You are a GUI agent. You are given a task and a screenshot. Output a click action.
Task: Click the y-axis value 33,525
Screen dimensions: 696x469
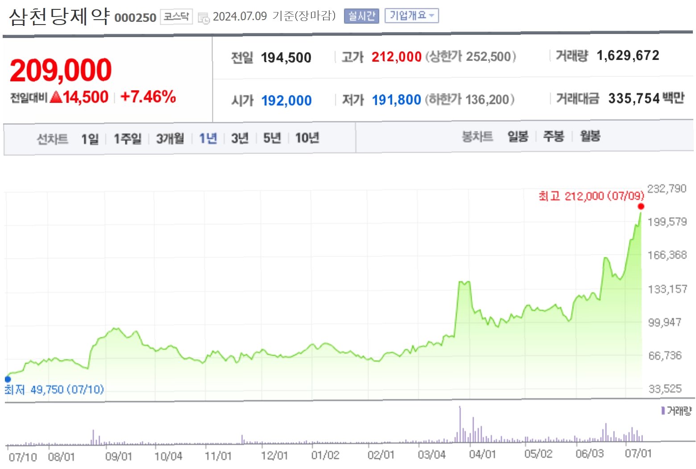(x=665, y=389)
